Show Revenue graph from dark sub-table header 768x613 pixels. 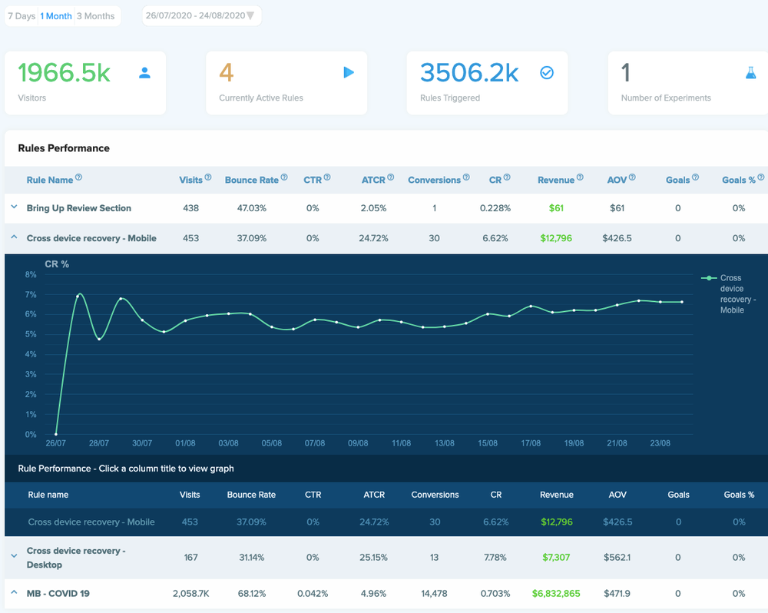tap(556, 495)
